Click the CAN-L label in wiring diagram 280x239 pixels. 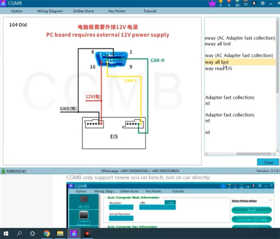coord(131,81)
